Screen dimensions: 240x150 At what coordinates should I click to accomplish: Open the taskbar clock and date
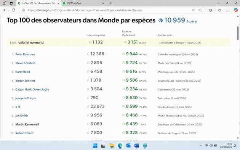(x=226, y=145)
